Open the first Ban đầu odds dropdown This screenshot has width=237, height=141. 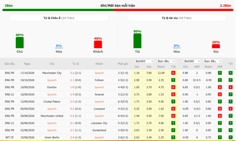(x=166, y=61)
